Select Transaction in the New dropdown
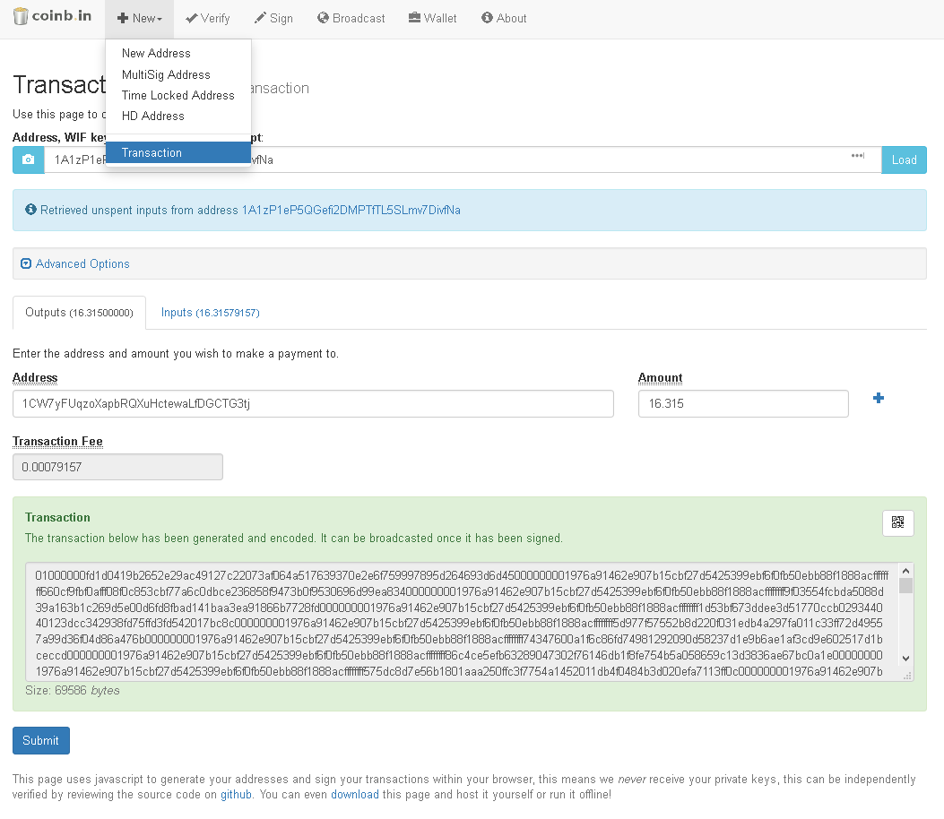Viewport: 944px width, 819px height. point(178,153)
